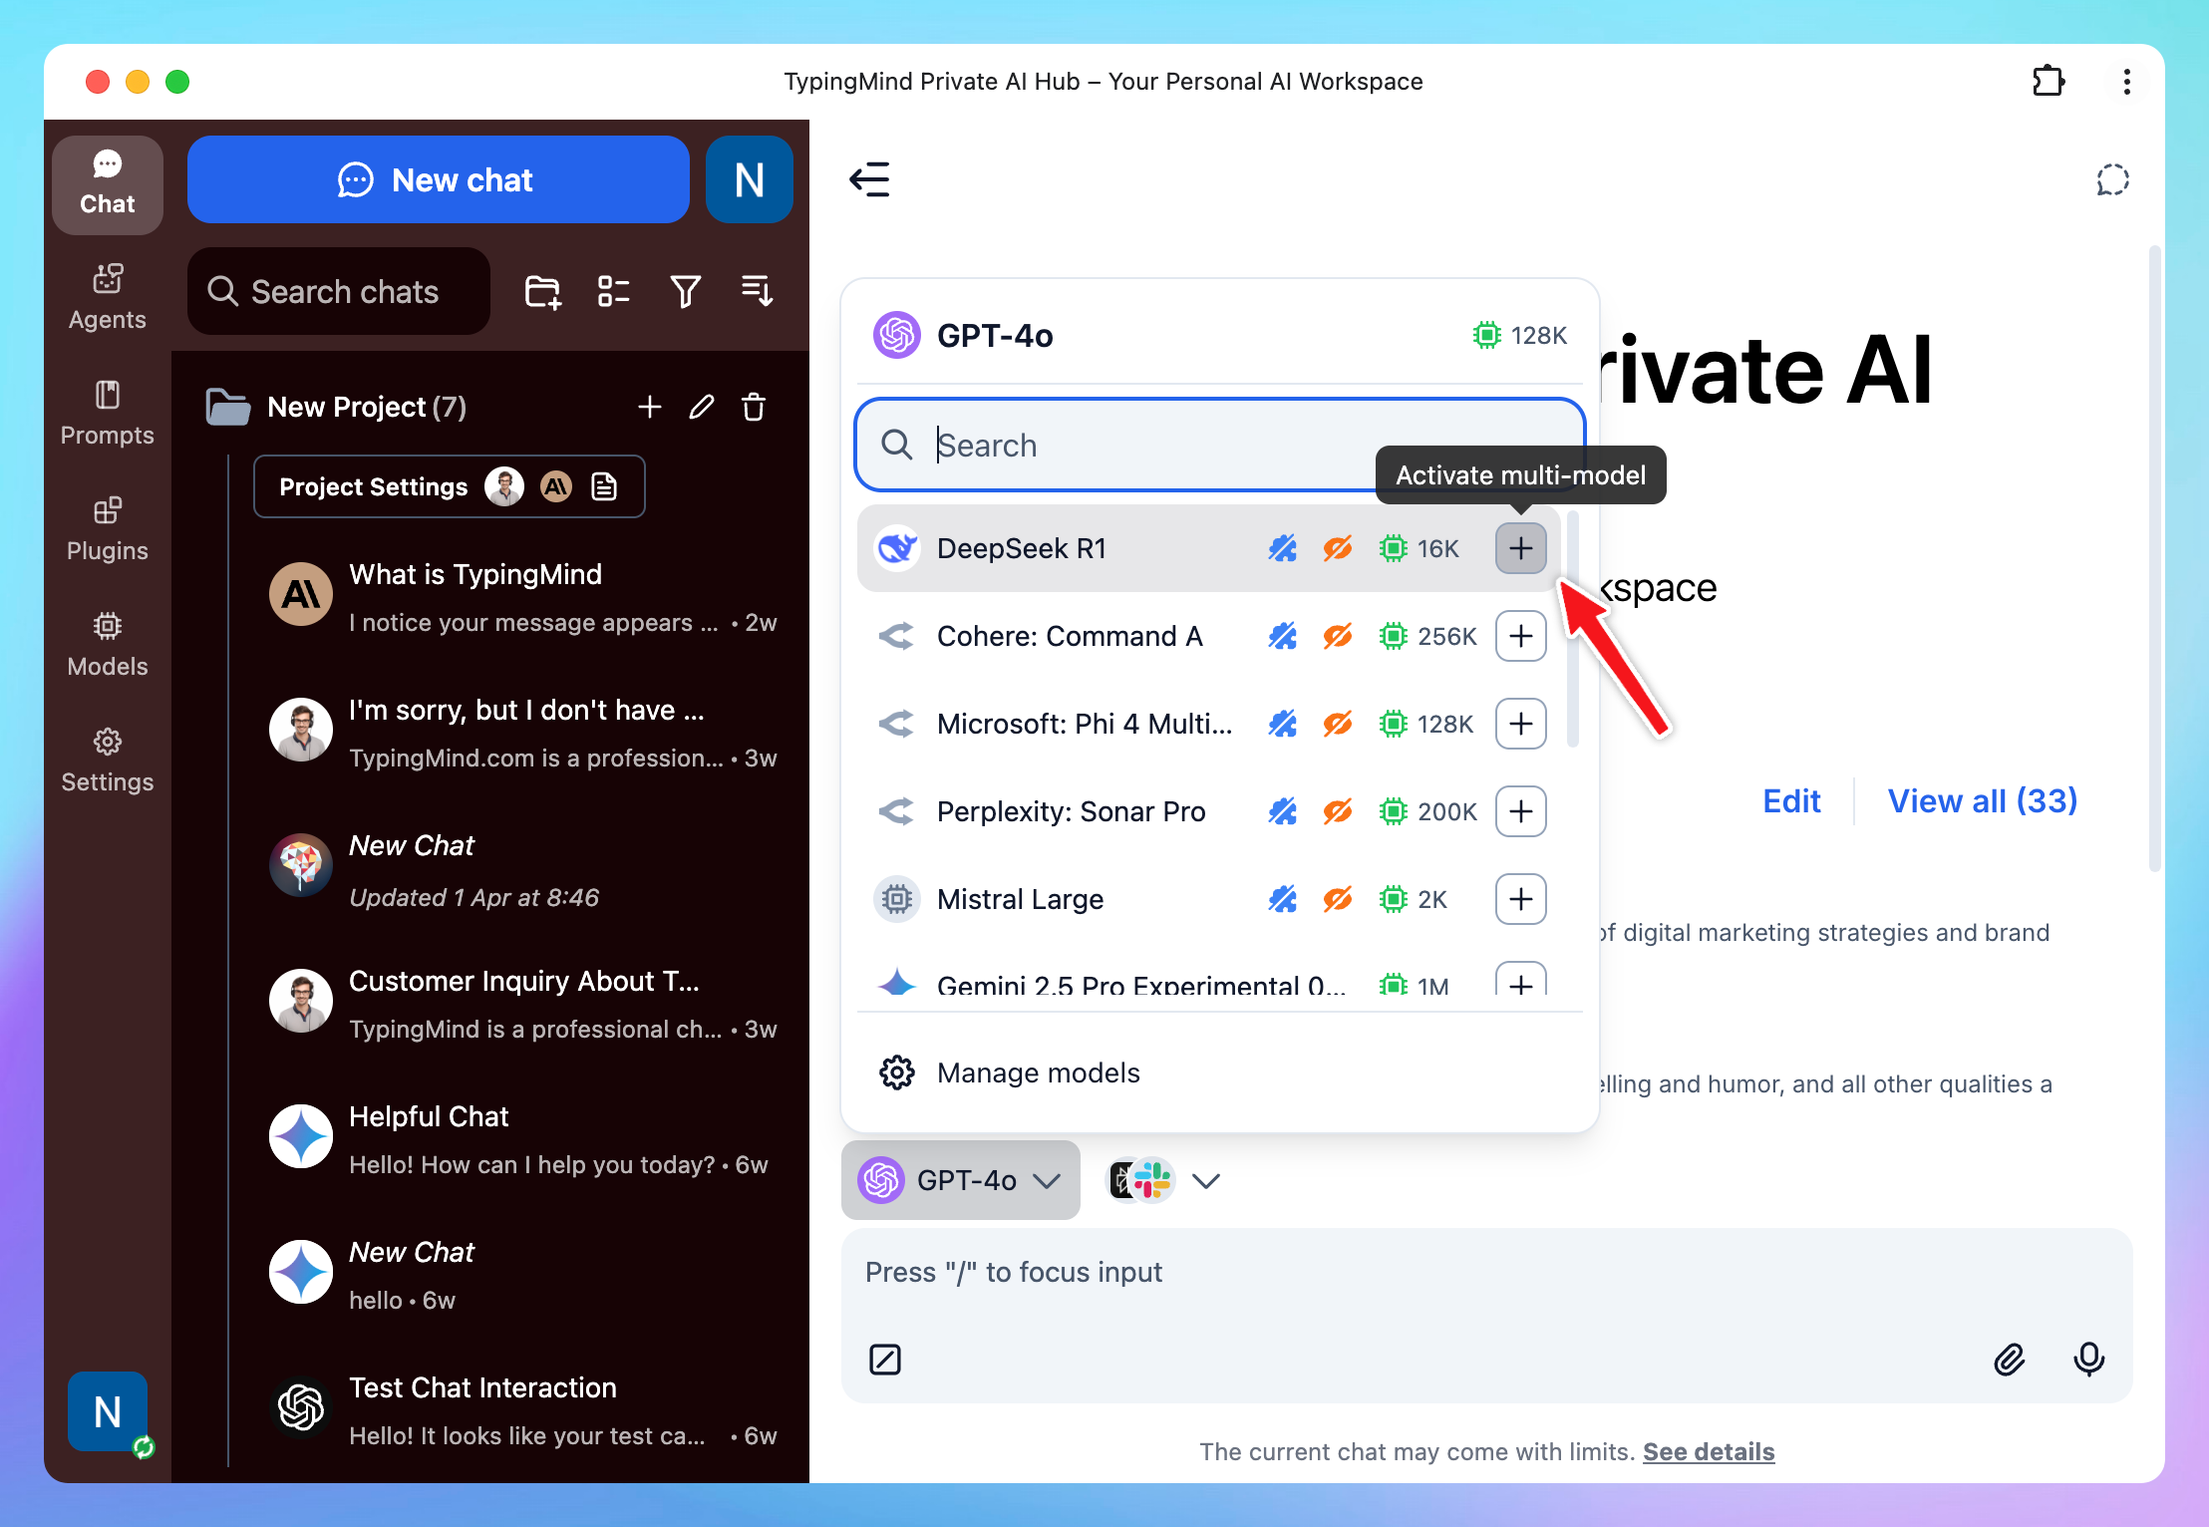Click the main page vertical scrollbar
Viewport: 2209px width, 1527px height.
point(2154,558)
